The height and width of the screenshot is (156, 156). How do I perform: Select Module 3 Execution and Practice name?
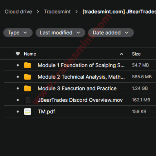(77, 88)
